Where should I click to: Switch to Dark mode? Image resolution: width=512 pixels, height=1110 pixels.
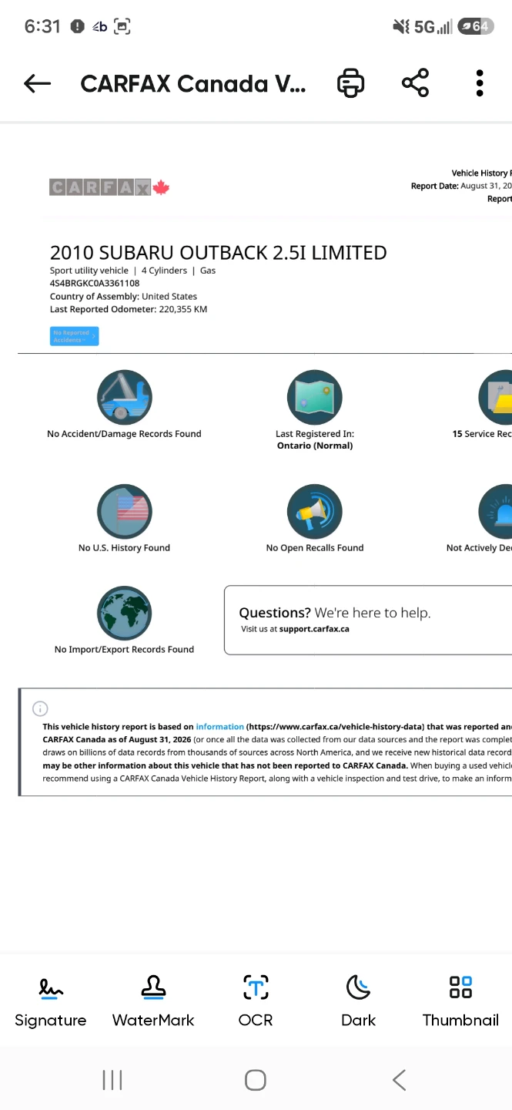tap(358, 1002)
